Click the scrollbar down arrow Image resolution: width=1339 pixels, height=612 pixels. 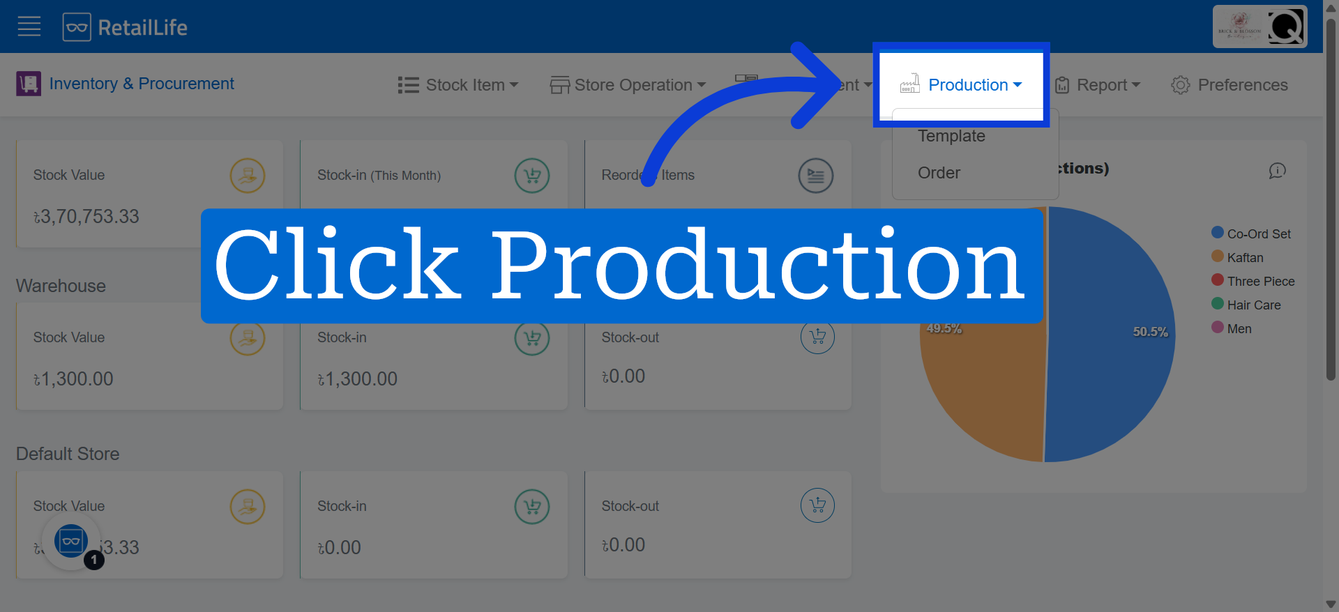[1331, 604]
